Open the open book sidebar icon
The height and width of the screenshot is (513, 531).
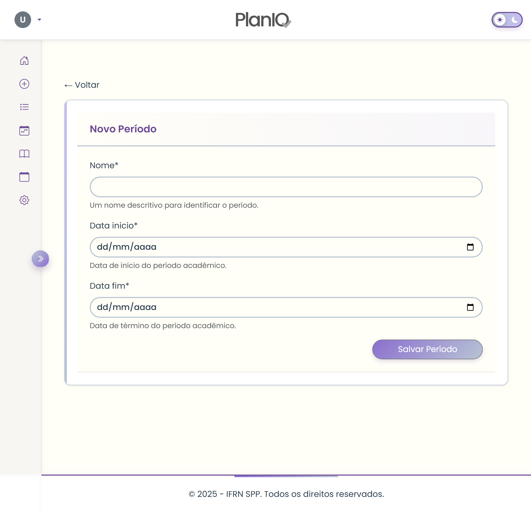coord(24,153)
